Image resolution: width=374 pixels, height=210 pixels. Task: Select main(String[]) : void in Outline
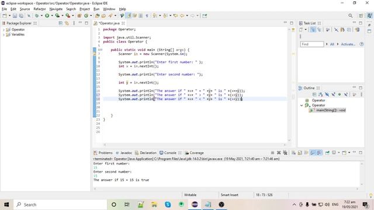pos(331,110)
